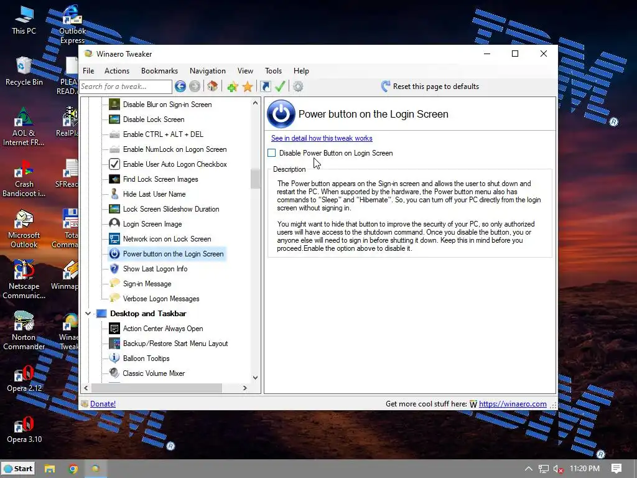Focus the Search for a tweak field
The width and height of the screenshot is (637, 478).
126,87
